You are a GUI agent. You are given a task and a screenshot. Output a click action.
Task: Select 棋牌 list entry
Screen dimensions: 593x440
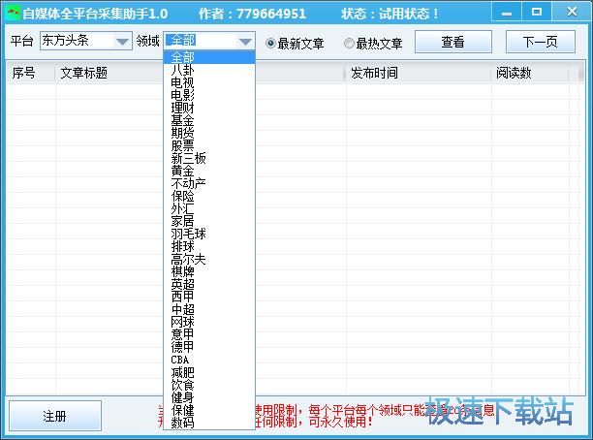coord(209,271)
